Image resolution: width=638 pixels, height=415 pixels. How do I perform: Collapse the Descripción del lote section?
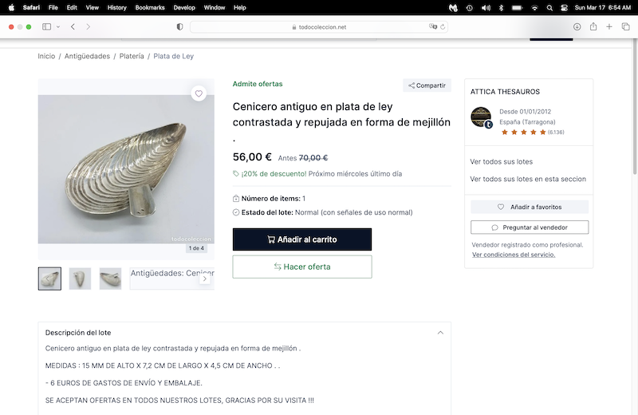[440, 333]
